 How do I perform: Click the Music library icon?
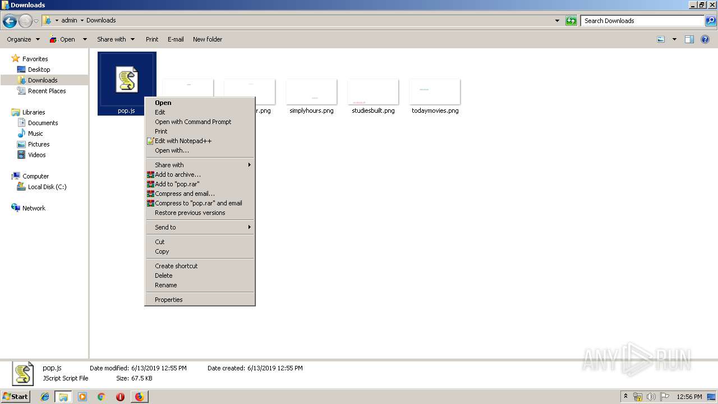tap(21, 134)
